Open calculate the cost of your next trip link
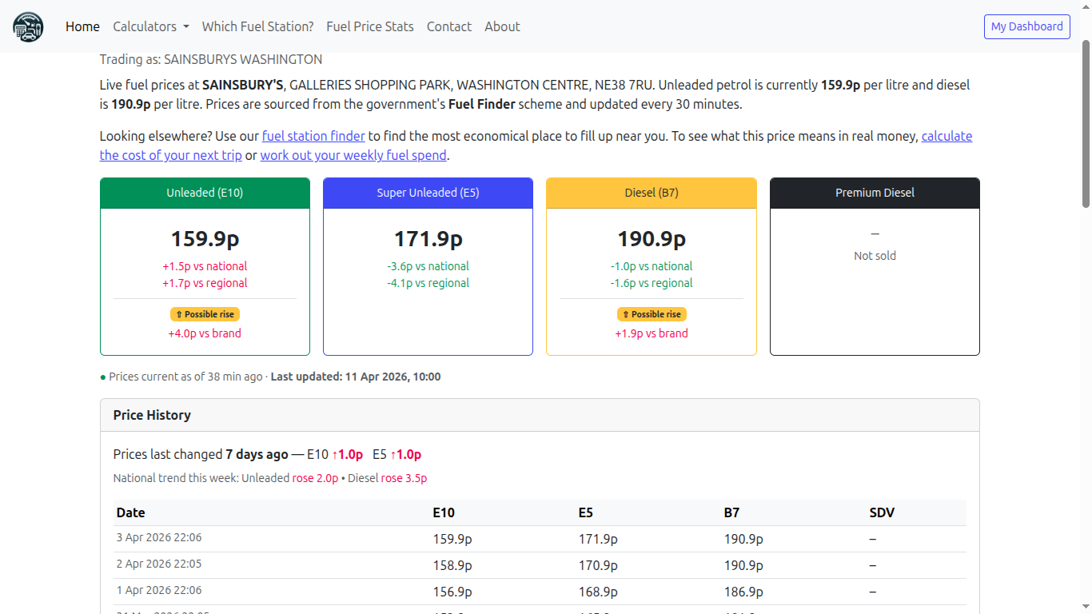The image size is (1092, 614). [x=536, y=146]
